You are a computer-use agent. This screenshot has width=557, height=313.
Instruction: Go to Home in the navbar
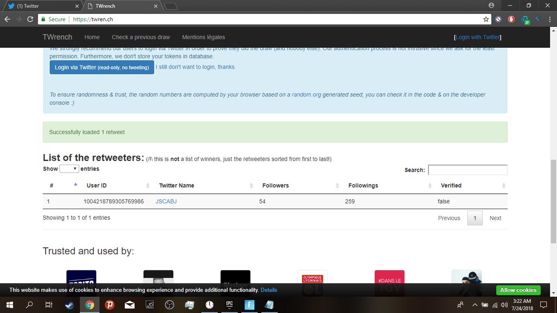92,37
